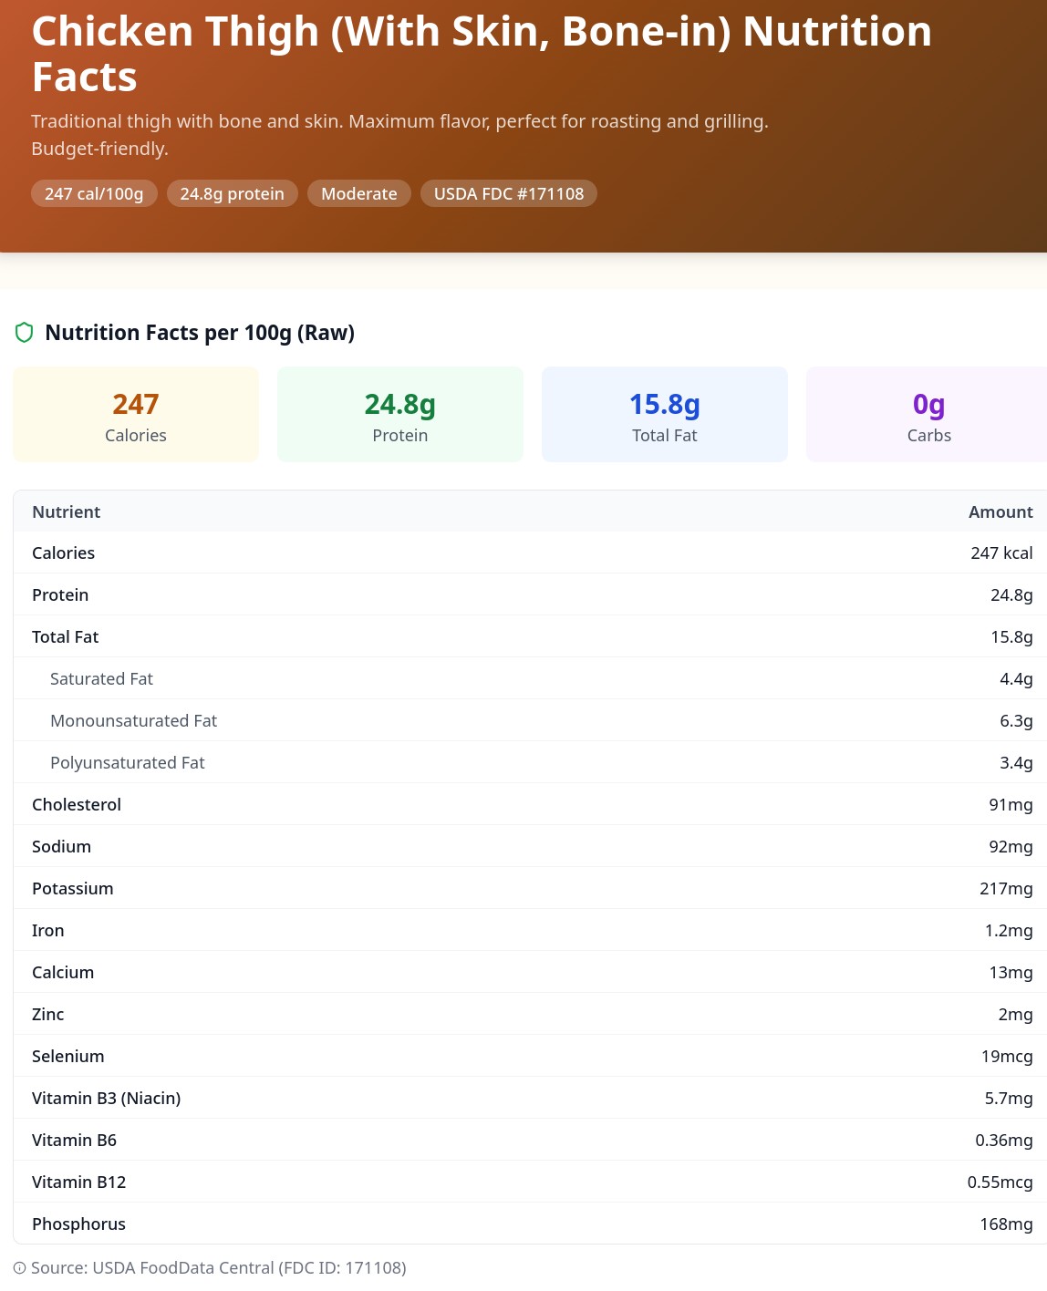
Task: Select the Phosphorus row at table bottom
Action: click(530, 1224)
